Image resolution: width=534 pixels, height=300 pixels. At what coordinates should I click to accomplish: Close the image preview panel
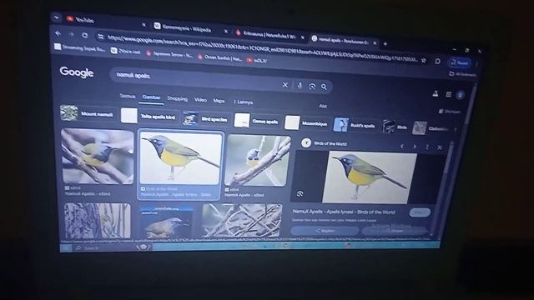[x=440, y=147]
